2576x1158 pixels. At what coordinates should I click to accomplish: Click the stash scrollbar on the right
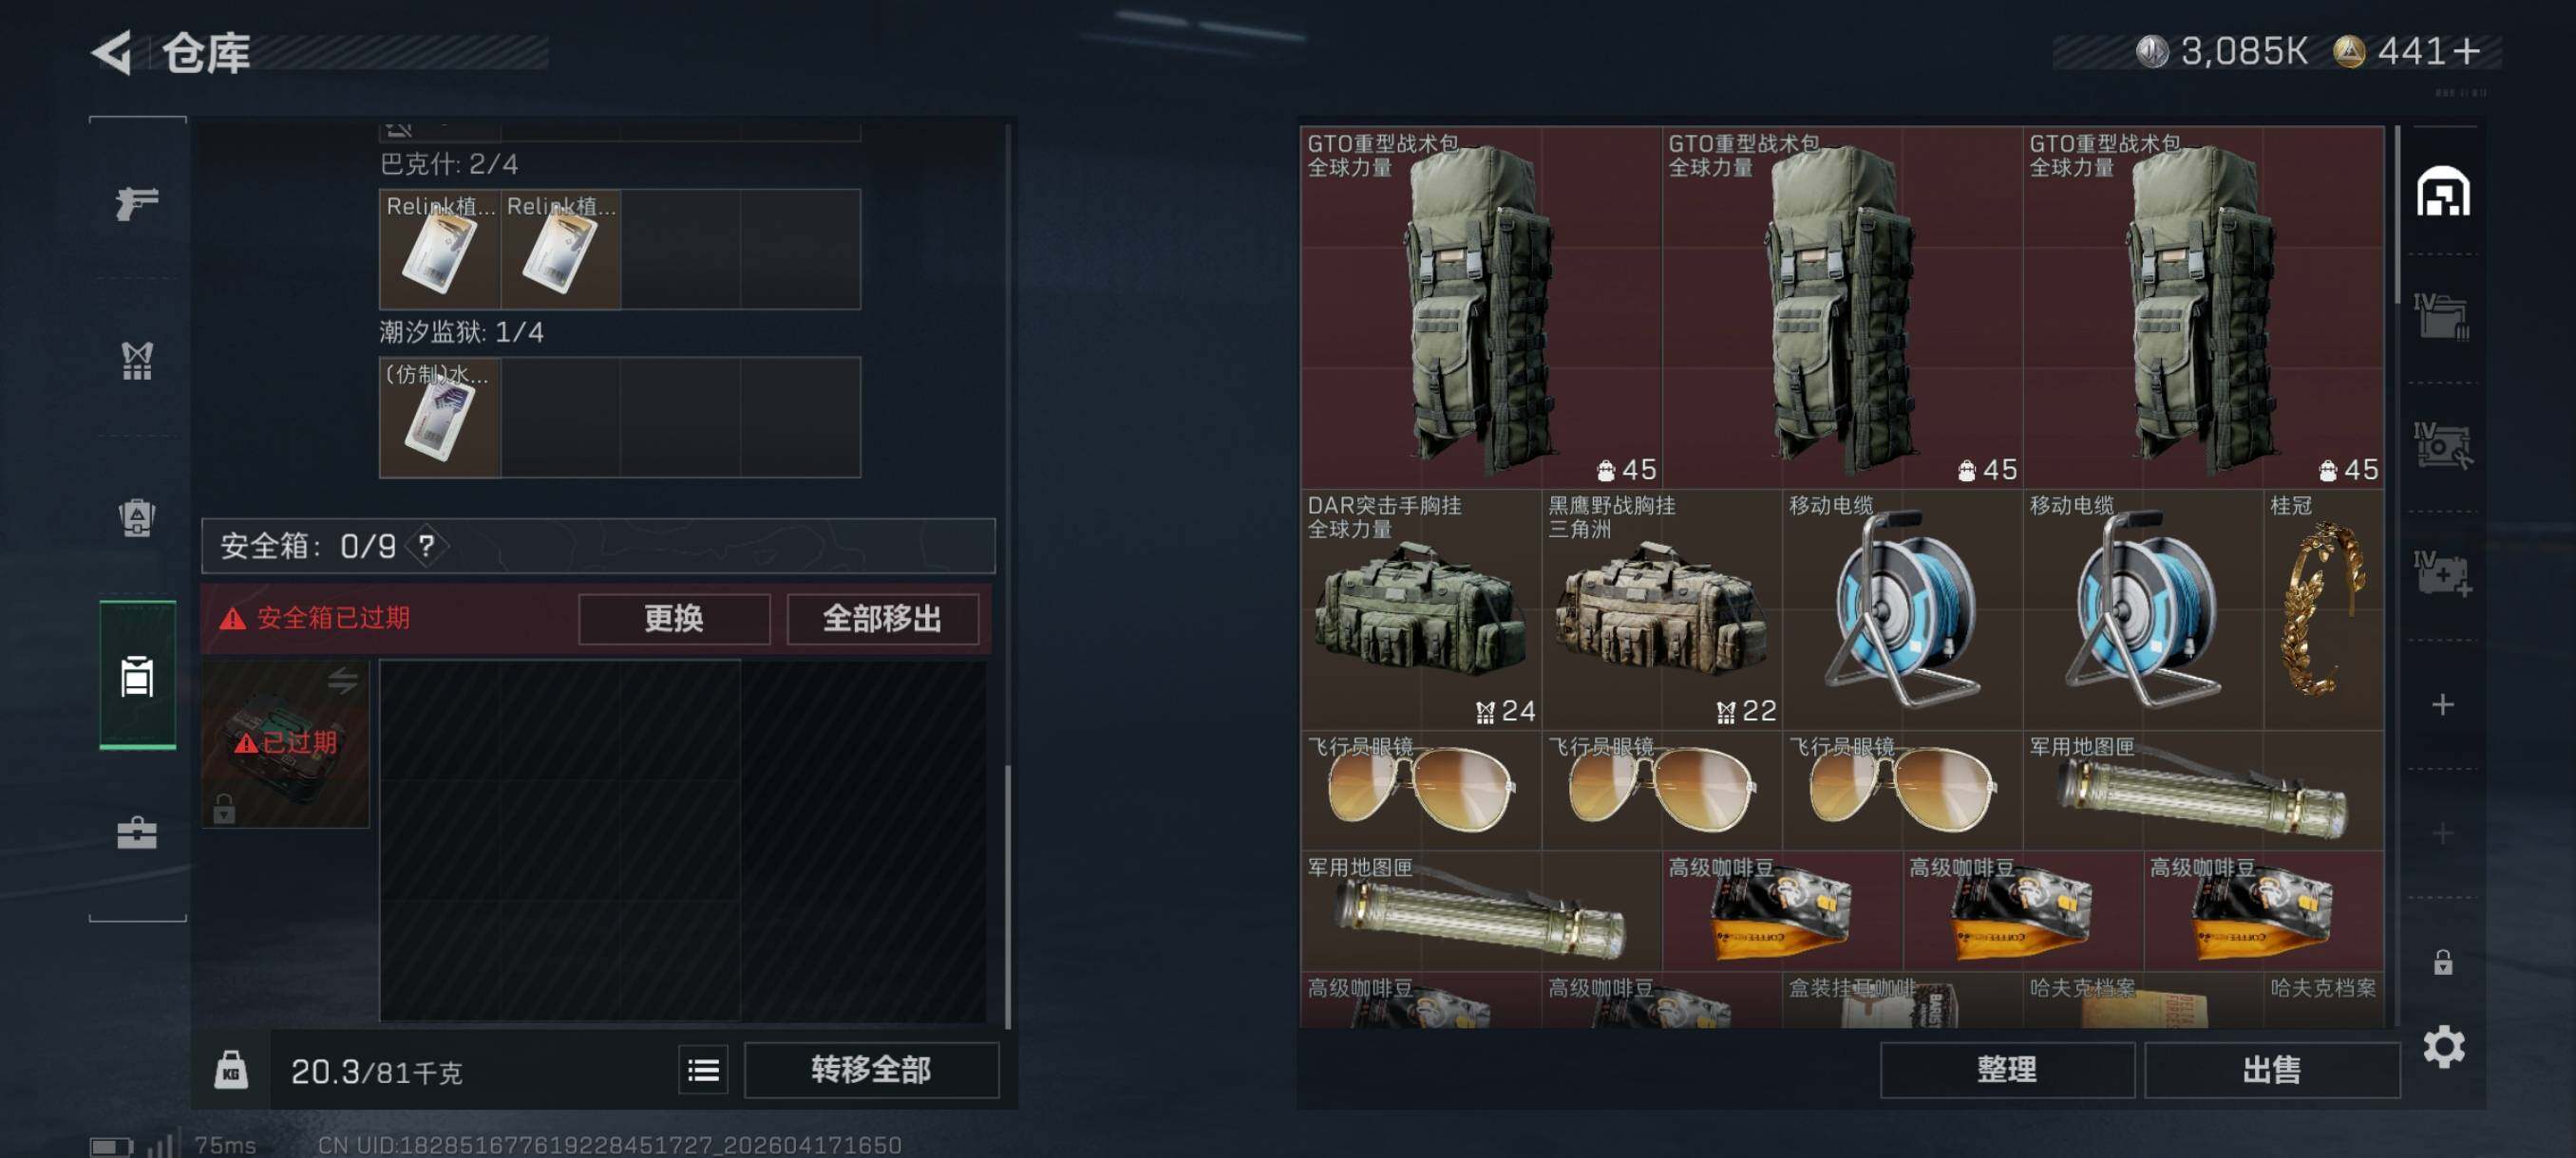click(x=2397, y=215)
